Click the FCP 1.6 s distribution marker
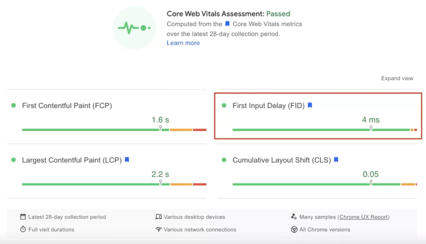The width and height of the screenshot is (426, 244). 160,128
